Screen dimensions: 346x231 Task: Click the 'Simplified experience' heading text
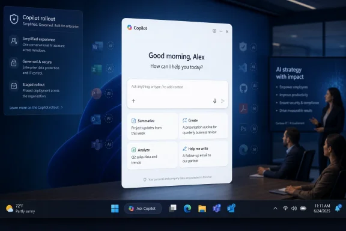[x=39, y=39]
